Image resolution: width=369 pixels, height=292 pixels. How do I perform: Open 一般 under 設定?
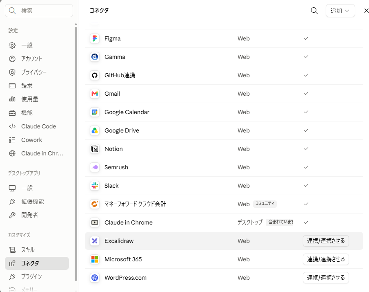click(x=37, y=45)
